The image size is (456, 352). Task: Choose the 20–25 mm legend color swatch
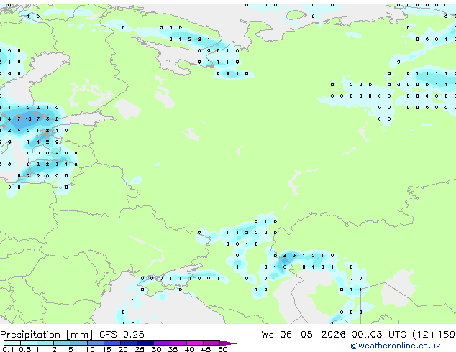pos(128,343)
